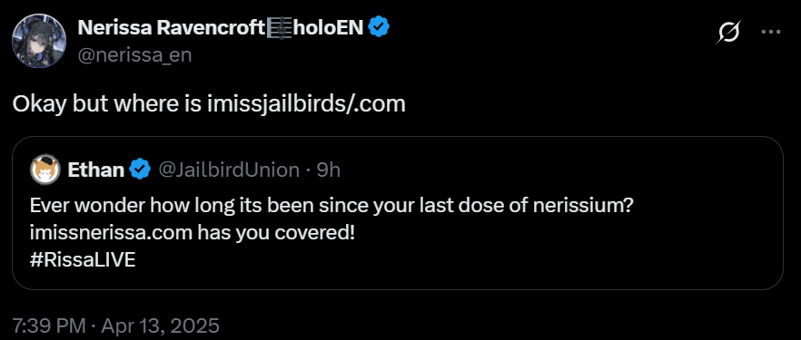Click imissnerissa.com in the quoted post
The width and height of the screenshot is (801, 340).
point(111,233)
